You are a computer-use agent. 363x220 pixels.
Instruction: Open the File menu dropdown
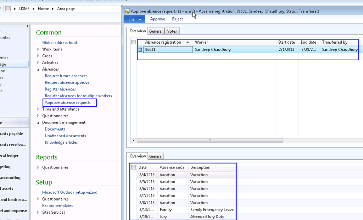(134, 19)
